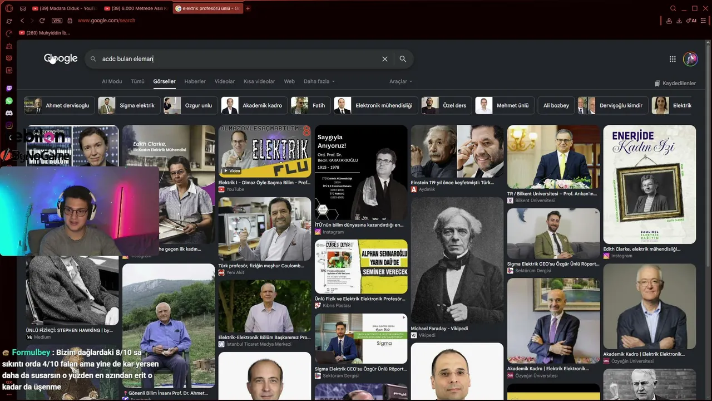
Task: Filter by Ozgur unlu chip
Action: coord(190,105)
